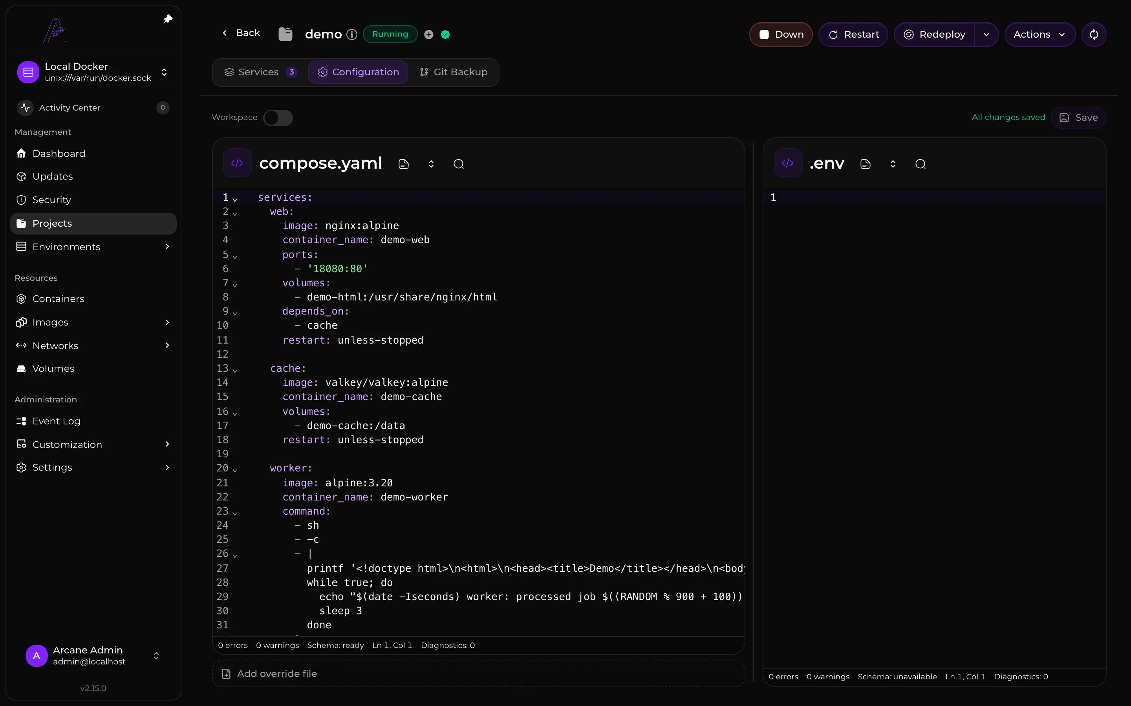
Task: Click the Redeploy button
Action: click(935, 35)
